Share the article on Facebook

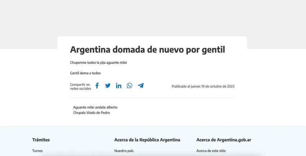tap(97, 86)
